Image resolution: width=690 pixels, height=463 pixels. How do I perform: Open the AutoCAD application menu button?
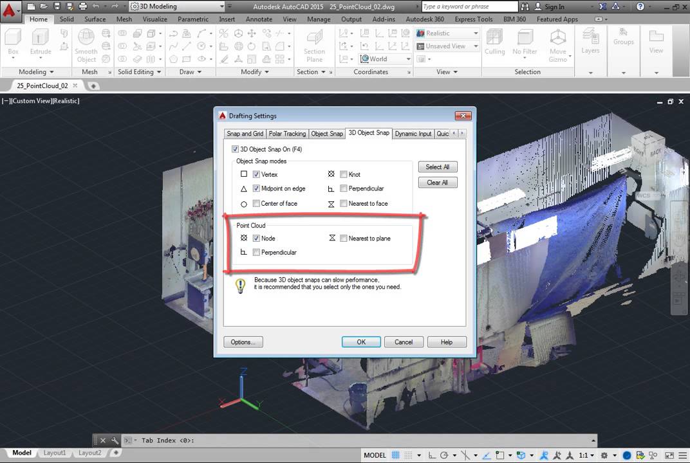pyautogui.click(x=10, y=10)
